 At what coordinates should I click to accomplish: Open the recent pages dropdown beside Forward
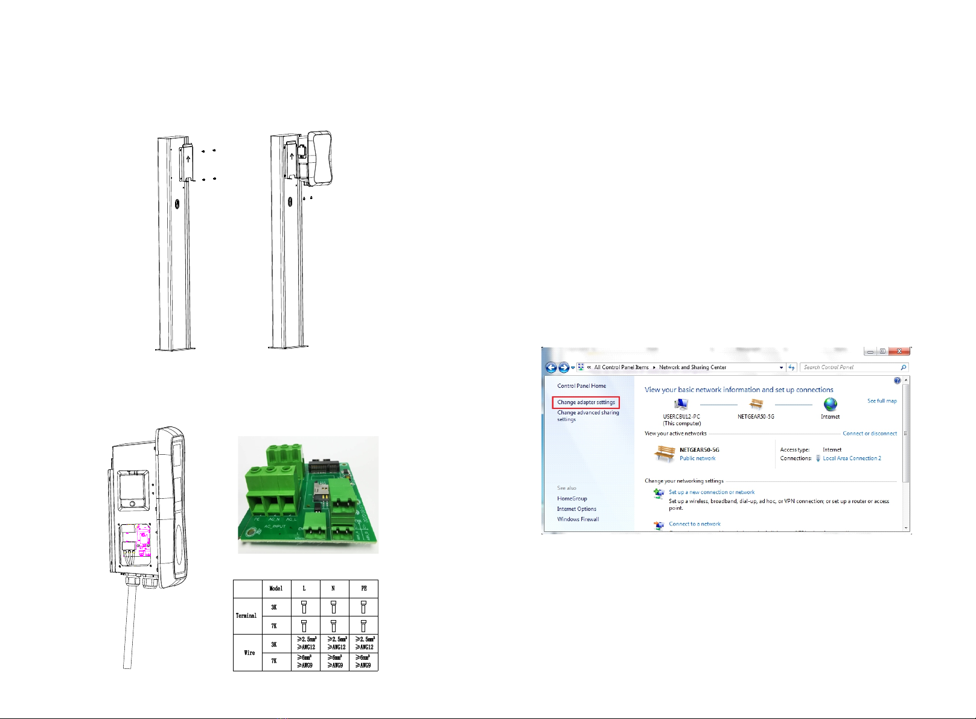point(573,368)
